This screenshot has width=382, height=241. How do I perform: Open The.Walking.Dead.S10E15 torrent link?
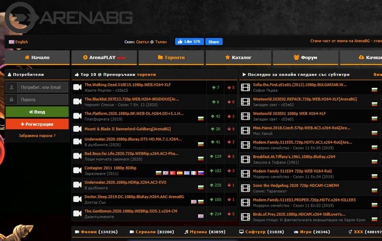pyautogui.click(x=127, y=85)
